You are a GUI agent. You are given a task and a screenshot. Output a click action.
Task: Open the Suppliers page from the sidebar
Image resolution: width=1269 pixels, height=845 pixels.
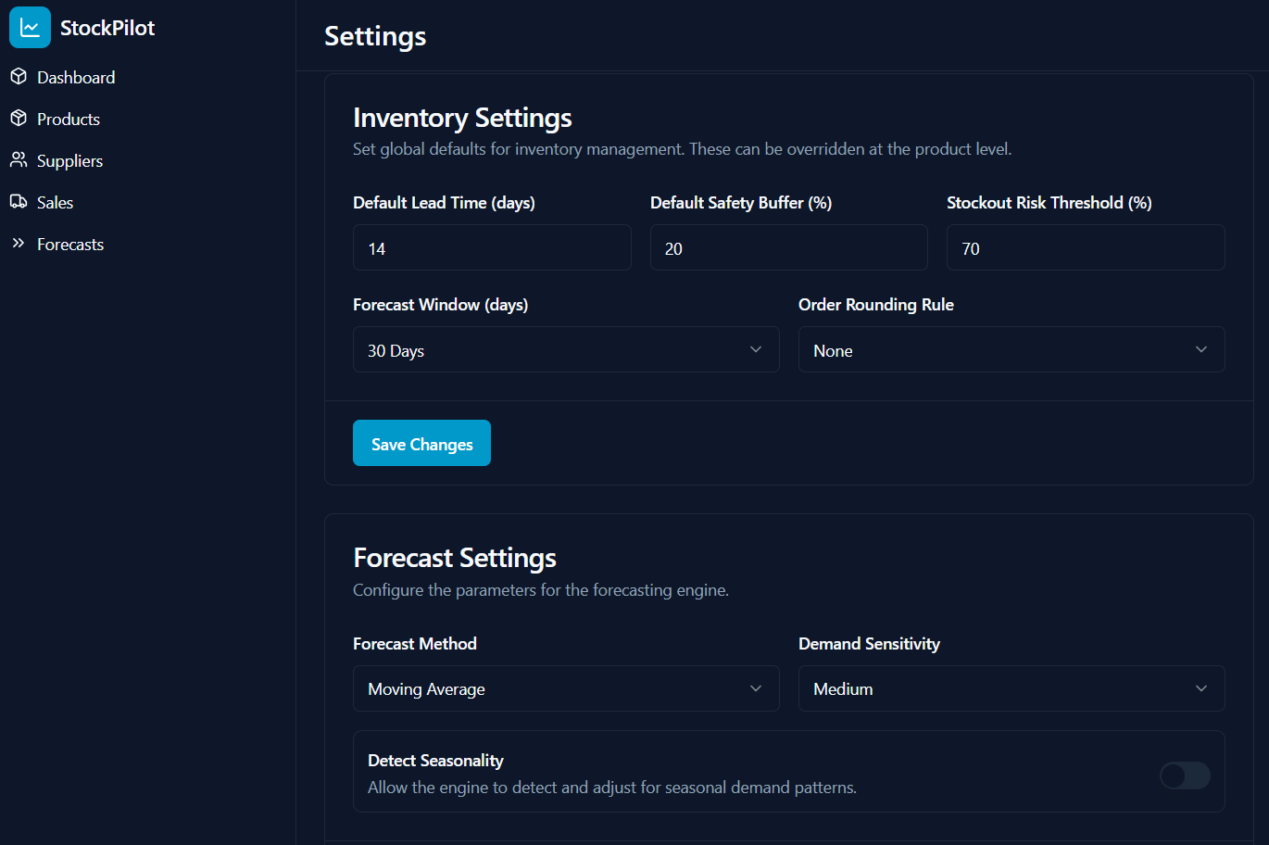click(x=69, y=160)
